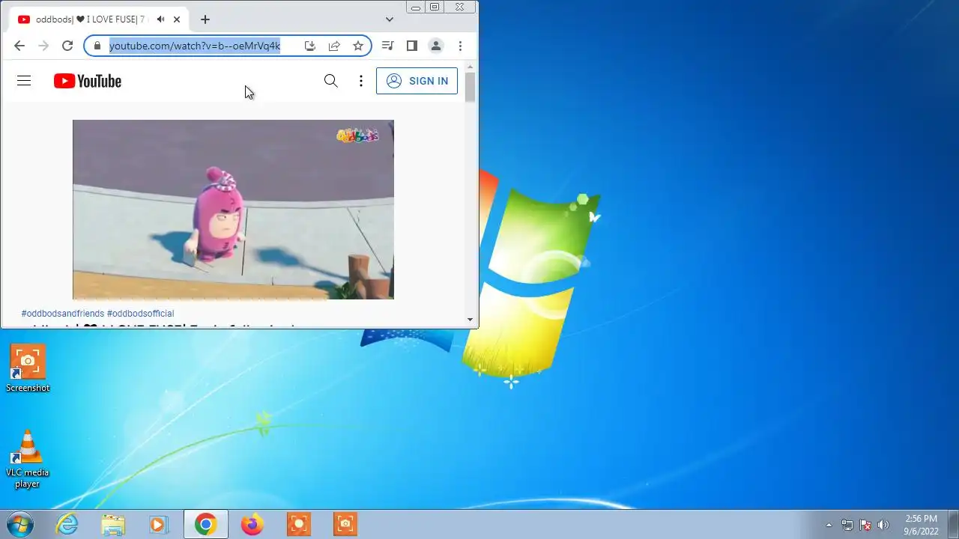959x539 pixels.
Task: Click the Show desktop button
Action: [x=953, y=524]
